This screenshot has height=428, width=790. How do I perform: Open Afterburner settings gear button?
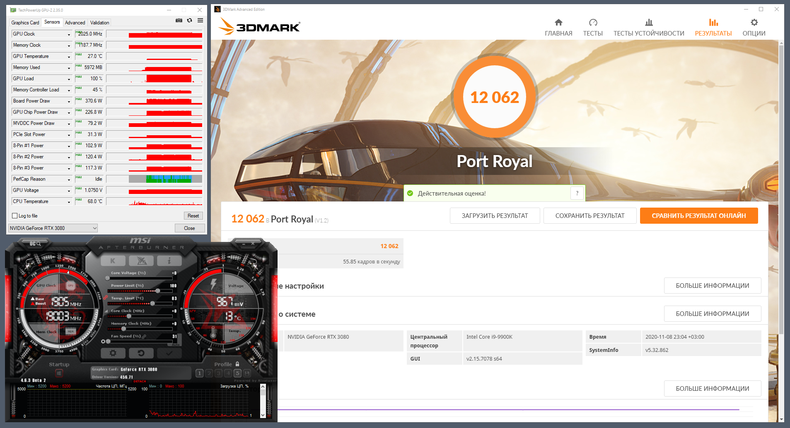tap(113, 353)
